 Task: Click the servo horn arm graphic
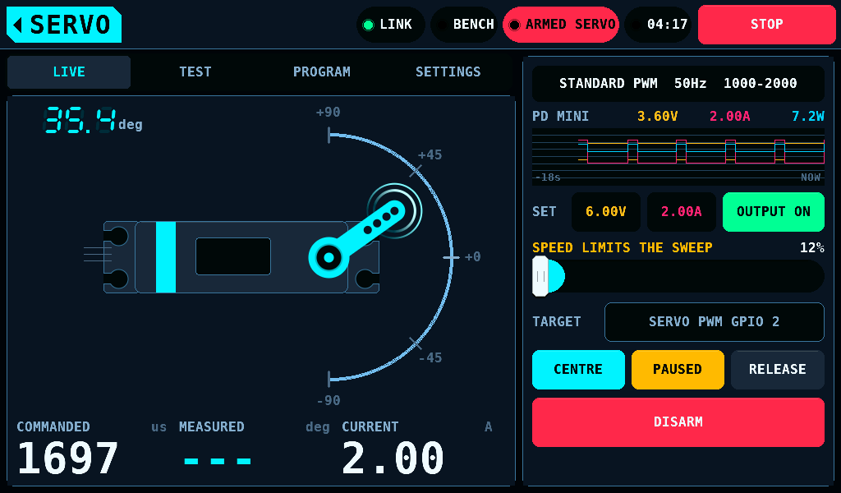(x=356, y=239)
